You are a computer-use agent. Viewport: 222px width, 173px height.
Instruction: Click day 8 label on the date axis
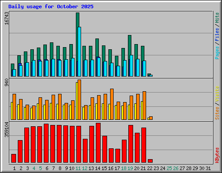click(60, 168)
